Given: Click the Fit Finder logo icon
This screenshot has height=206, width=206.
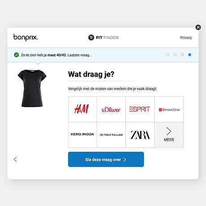Looking at the screenshot, I should pos(91,38).
